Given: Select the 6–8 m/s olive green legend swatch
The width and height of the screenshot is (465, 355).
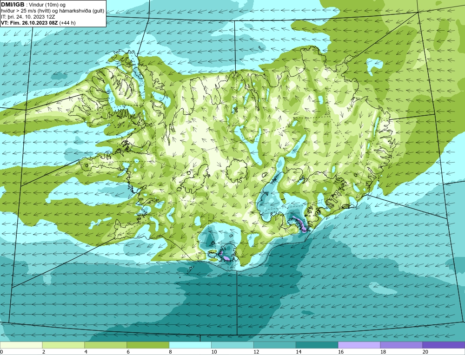Looking at the screenshot, I should (148, 345).
